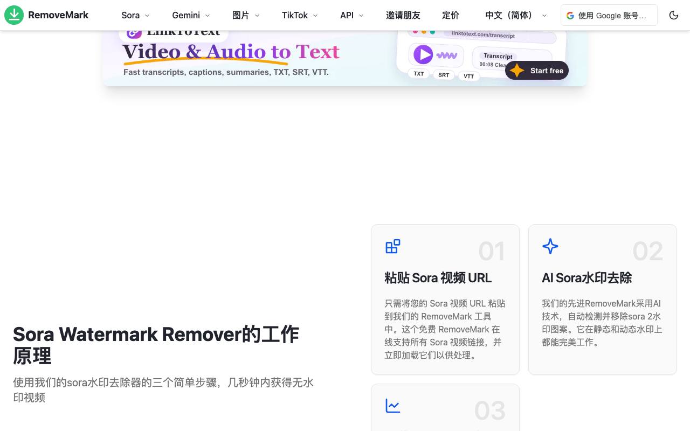Select the SRT format chip
The width and height of the screenshot is (690, 431).
point(444,75)
